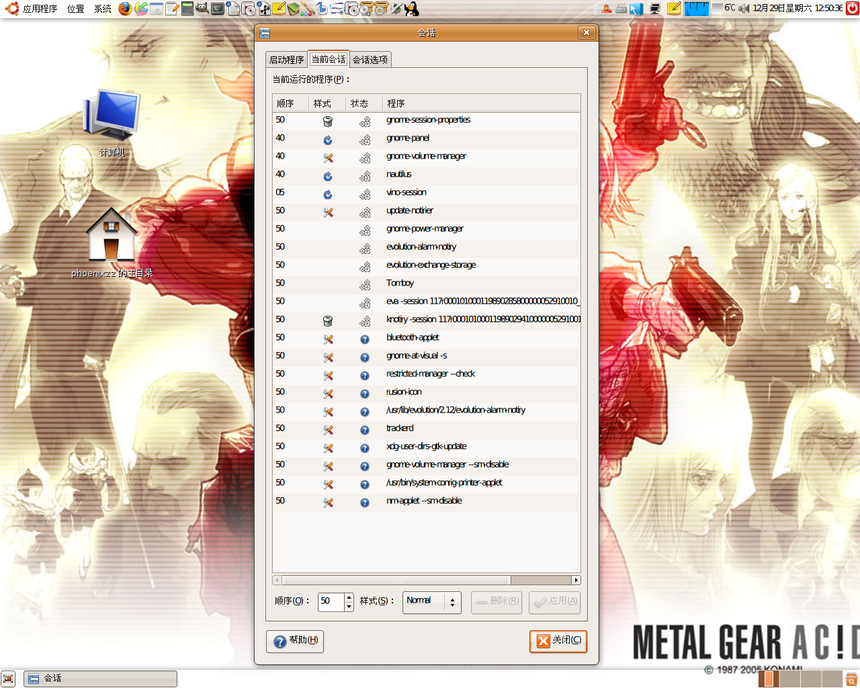This screenshot has height=688, width=860.
Task: Open the 系统 menu
Action: click(x=103, y=9)
